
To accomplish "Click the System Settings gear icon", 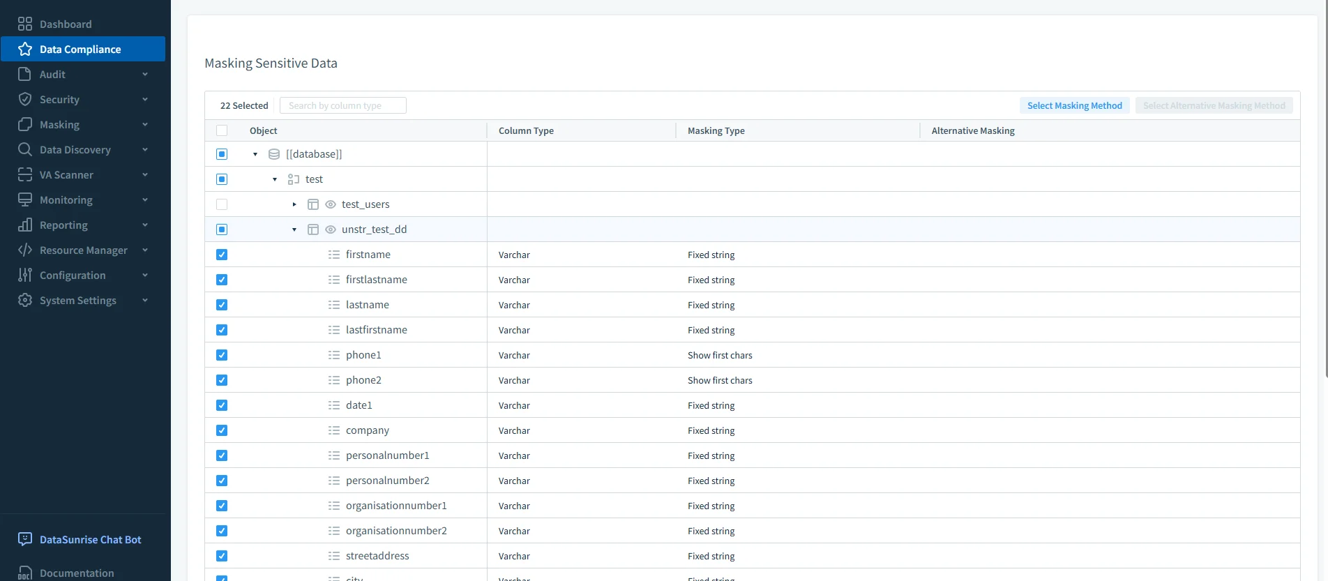I will [25, 301].
